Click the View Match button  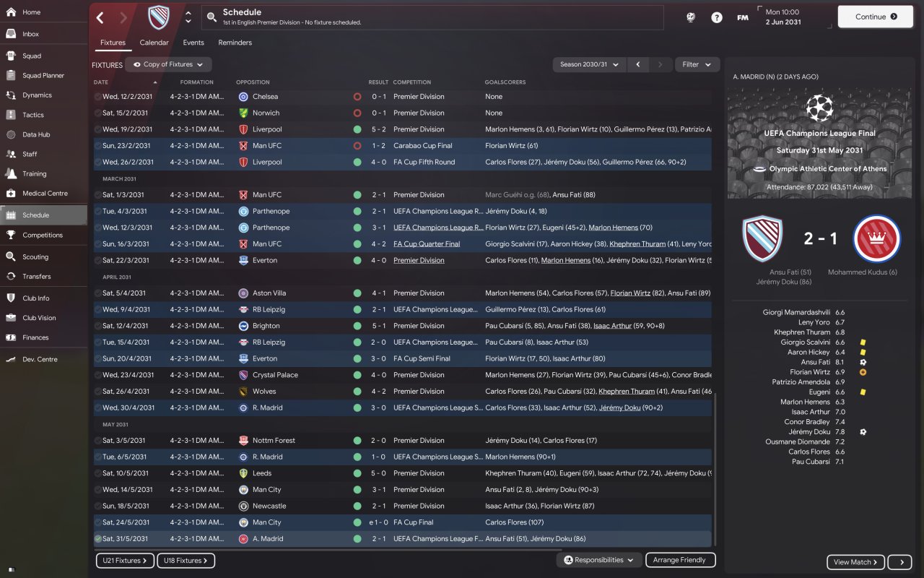coord(855,562)
